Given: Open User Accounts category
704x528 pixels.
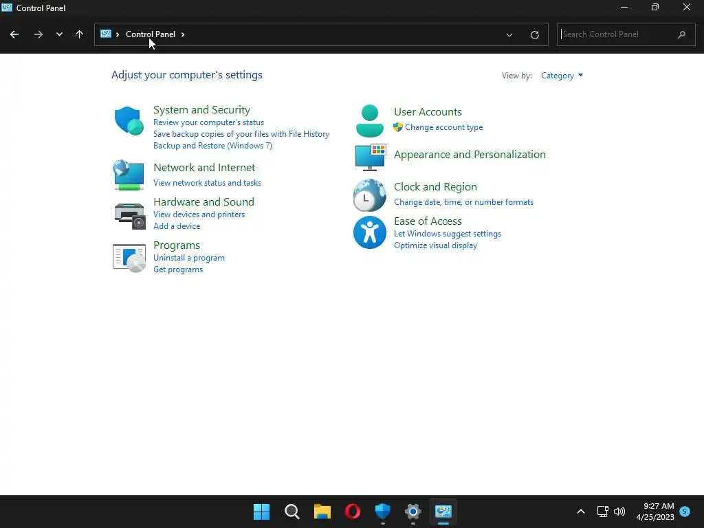Looking at the screenshot, I should click(428, 112).
